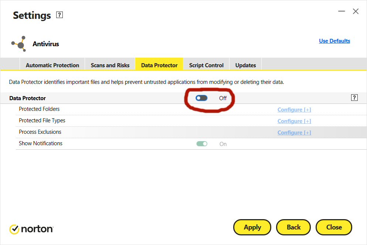Image resolution: width=367 pixels, height=245 pixels.
Task: Select the Data Protector tab
Action: pos(159,65)
